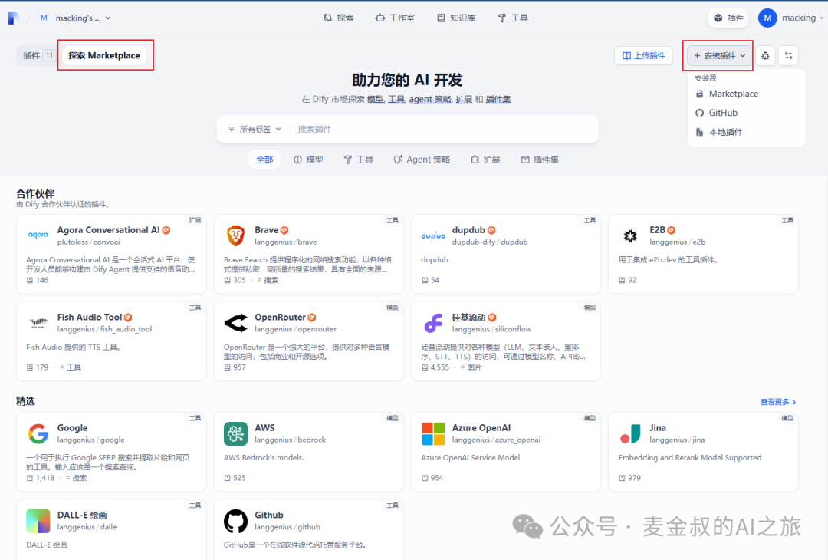Click the Brave verified partner badge

(284, 230)
